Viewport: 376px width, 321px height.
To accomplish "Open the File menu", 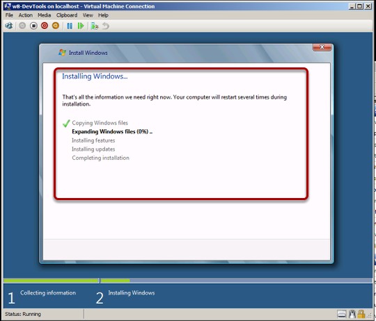I will coord(9,15).
